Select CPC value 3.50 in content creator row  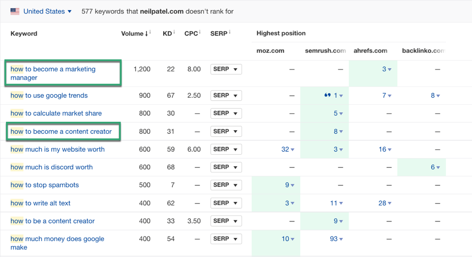(194, 221)
